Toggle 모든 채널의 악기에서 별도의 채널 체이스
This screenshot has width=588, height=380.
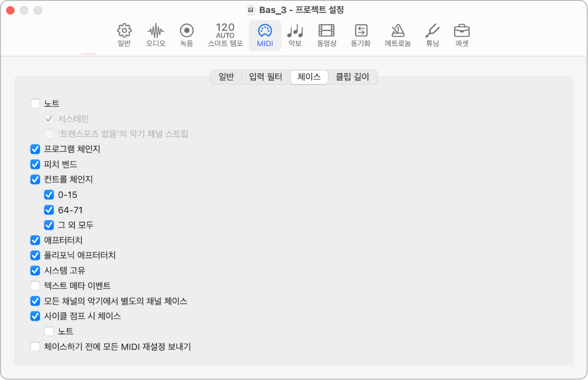(x=35, y=301)
